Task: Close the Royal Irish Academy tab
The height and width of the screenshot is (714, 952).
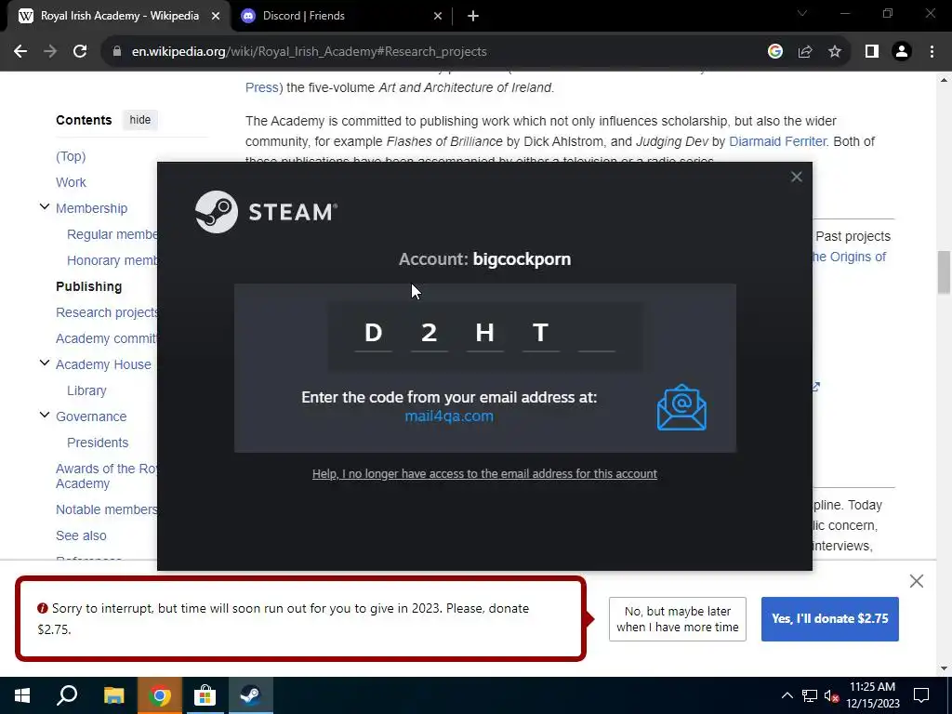Action: point(216,16)
